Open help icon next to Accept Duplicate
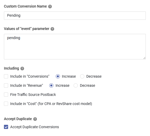The width and height of the screenshot is (150, 136). 35,119
